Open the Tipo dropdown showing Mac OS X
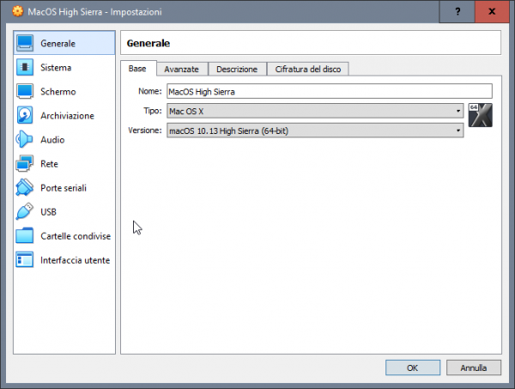Screen dimensions: 515x389 click(x=315, y=111)
